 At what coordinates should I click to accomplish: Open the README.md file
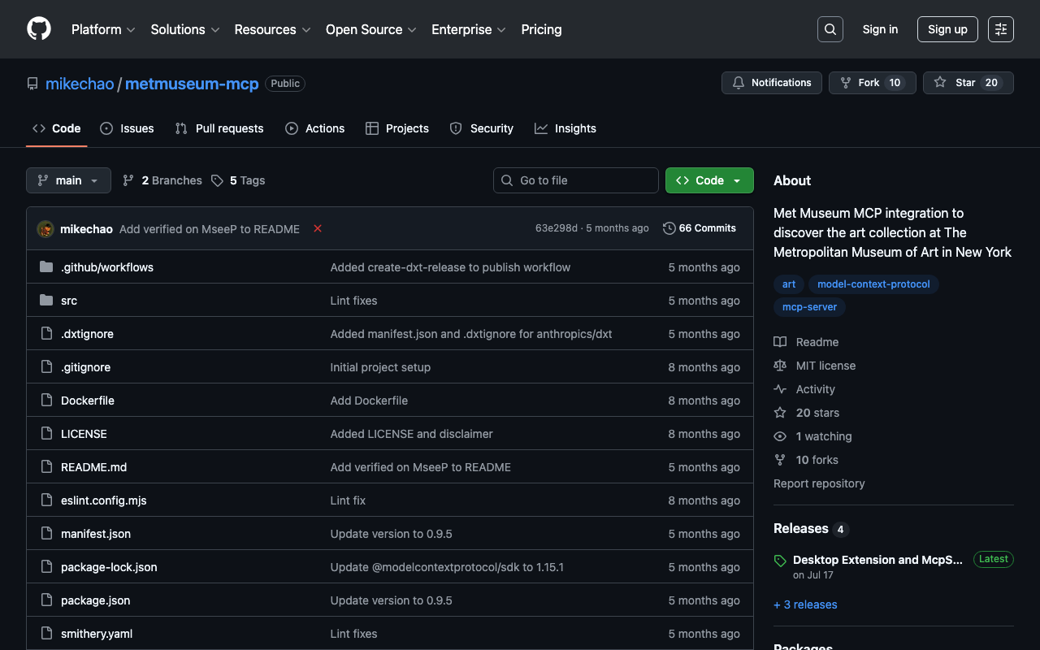pyautogui.click(x=93, y=467)
